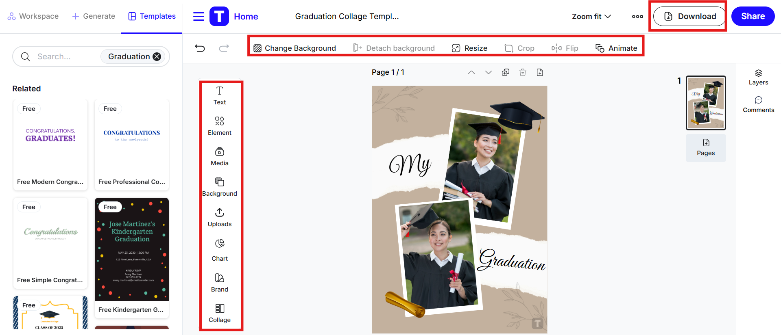The height and width of the screenshot is (335, 781).
Task: Open the Class of 2025 template
Action: 50,313
